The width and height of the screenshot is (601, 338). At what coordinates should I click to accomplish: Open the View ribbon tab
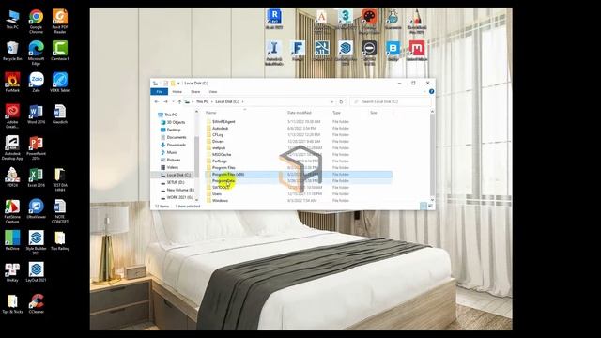[x=213, y=92]
